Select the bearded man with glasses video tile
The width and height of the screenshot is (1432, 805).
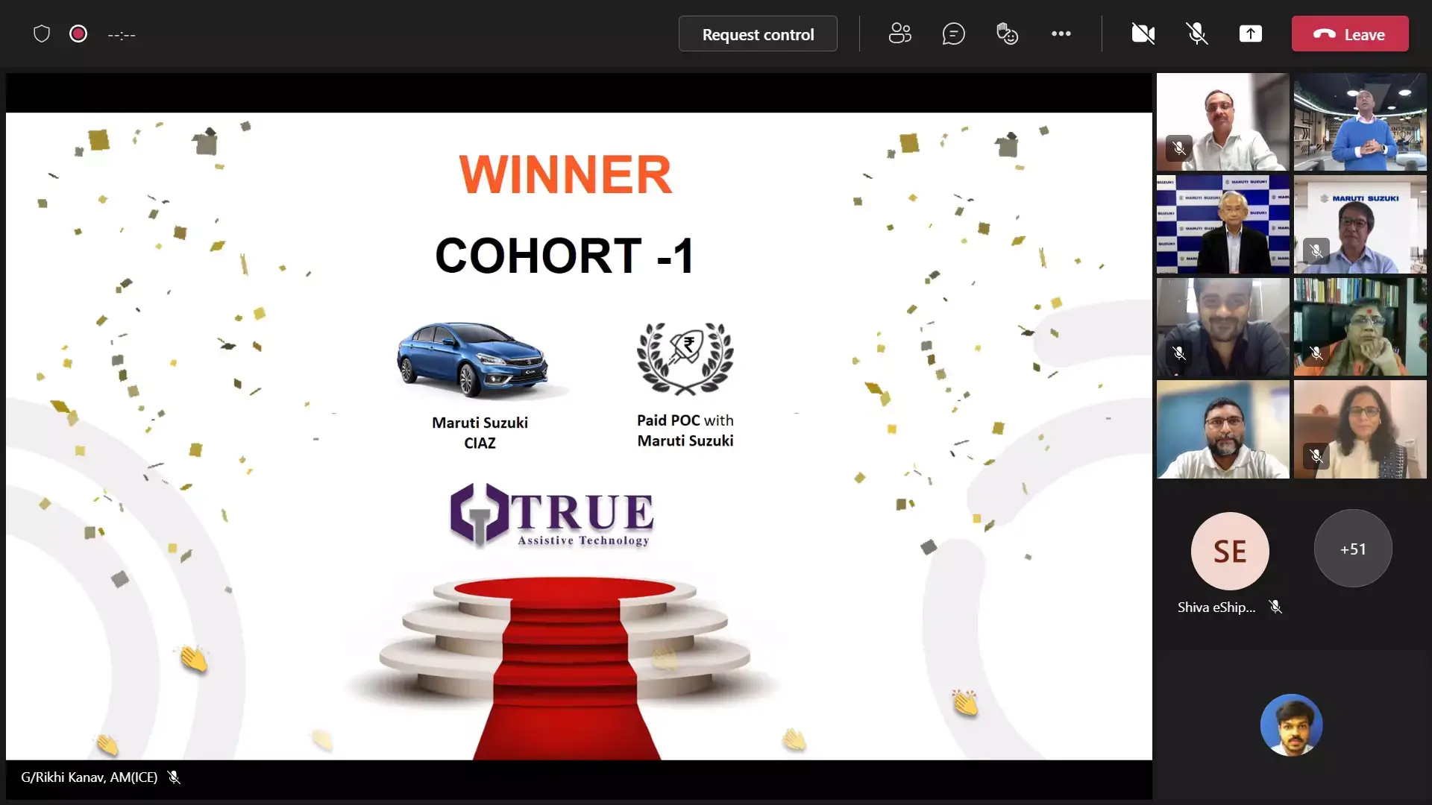[x=1222, y=429]
